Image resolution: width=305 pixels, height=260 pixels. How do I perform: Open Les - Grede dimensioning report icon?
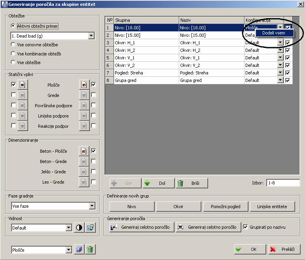pos(83,182)
